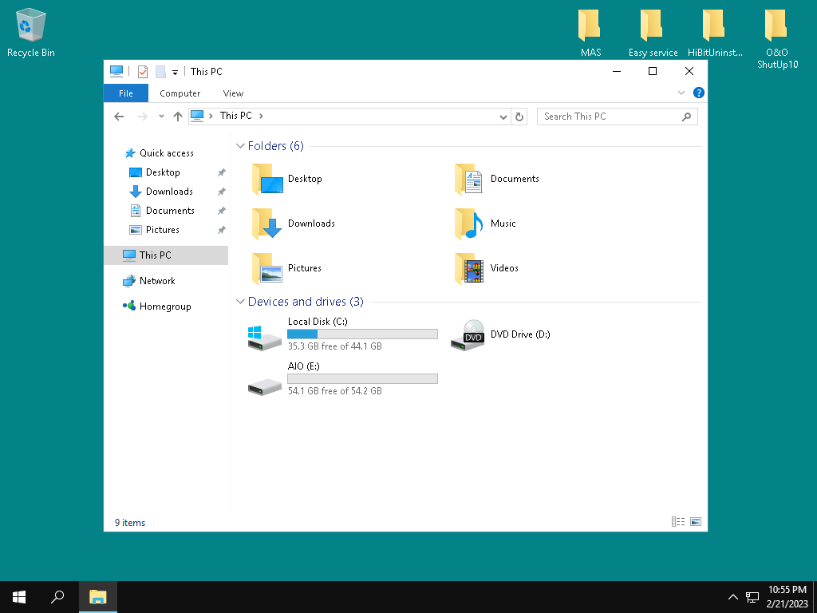Switch to details view in status bar
The image size is (817, 613).
point(678,522)
